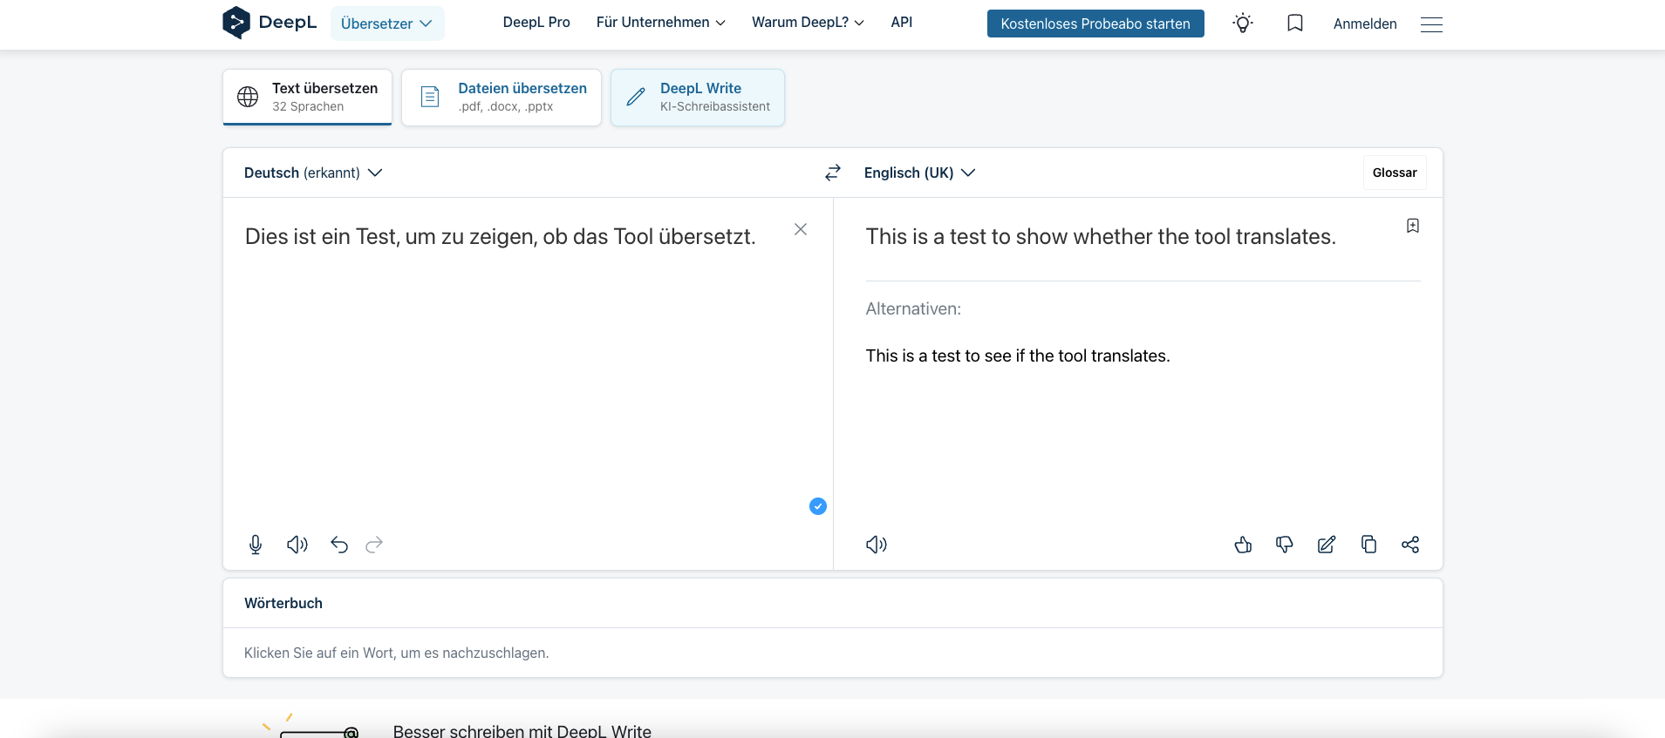Redo the last edit
Screen dimensions: 1665x738
(x=374, y=545)
